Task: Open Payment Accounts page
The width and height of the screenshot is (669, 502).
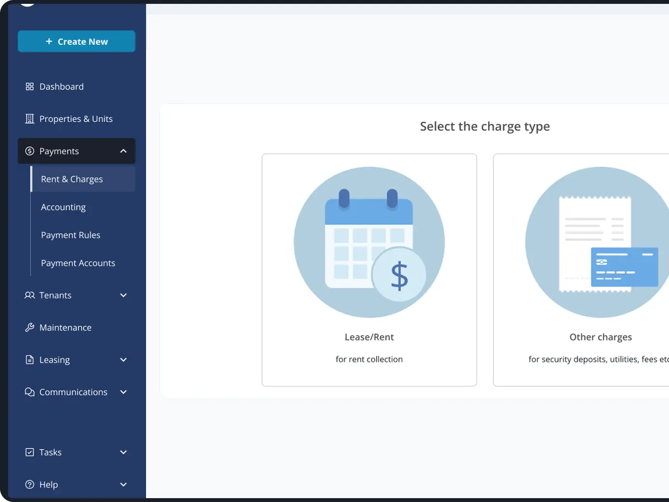Action: click(78, 263)
